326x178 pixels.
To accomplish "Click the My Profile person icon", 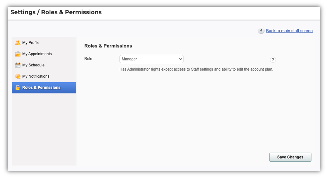I will click(18, 43).
